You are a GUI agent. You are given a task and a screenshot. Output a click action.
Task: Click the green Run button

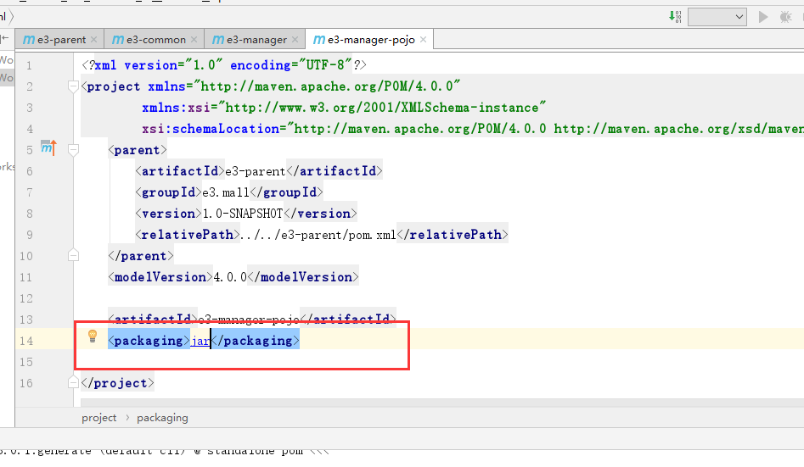(763, 17)
